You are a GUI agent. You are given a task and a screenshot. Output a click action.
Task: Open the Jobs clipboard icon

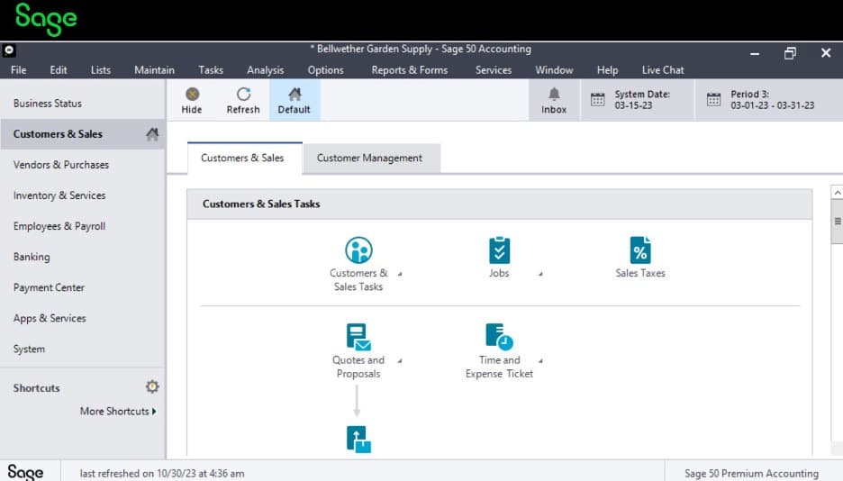click(500, 250)
